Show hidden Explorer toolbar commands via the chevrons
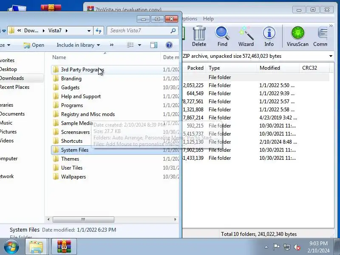The image size is (340, 255). click(112, 45)
